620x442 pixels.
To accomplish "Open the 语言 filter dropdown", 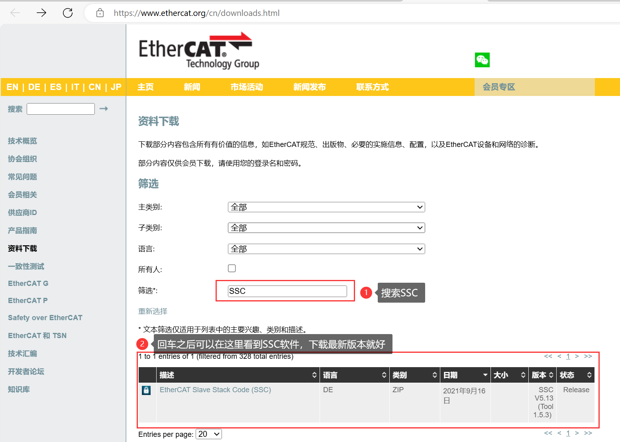I will click(x=326, y=248).
